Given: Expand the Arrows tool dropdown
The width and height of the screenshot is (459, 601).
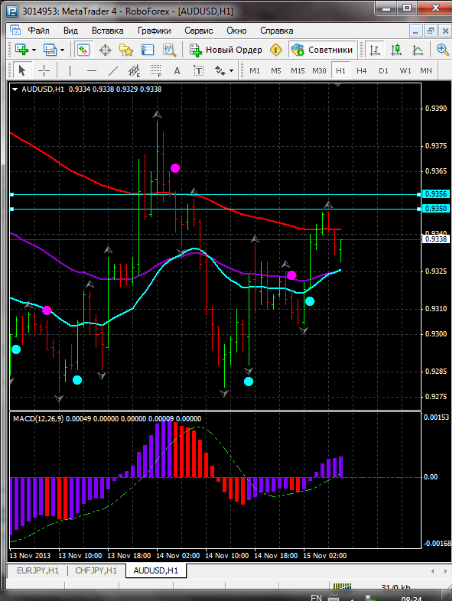Looking at the screenshot, I should 231,71.
